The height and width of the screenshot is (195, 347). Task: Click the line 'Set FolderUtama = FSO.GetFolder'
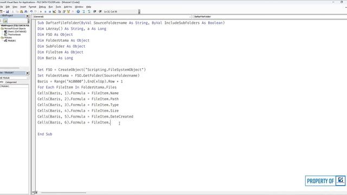point(88,76)
